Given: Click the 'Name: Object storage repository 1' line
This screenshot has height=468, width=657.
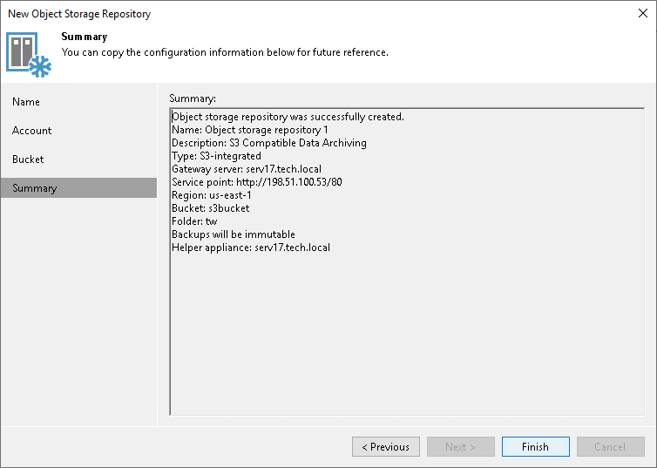Looking at the screenshot, I should [250, 130].
